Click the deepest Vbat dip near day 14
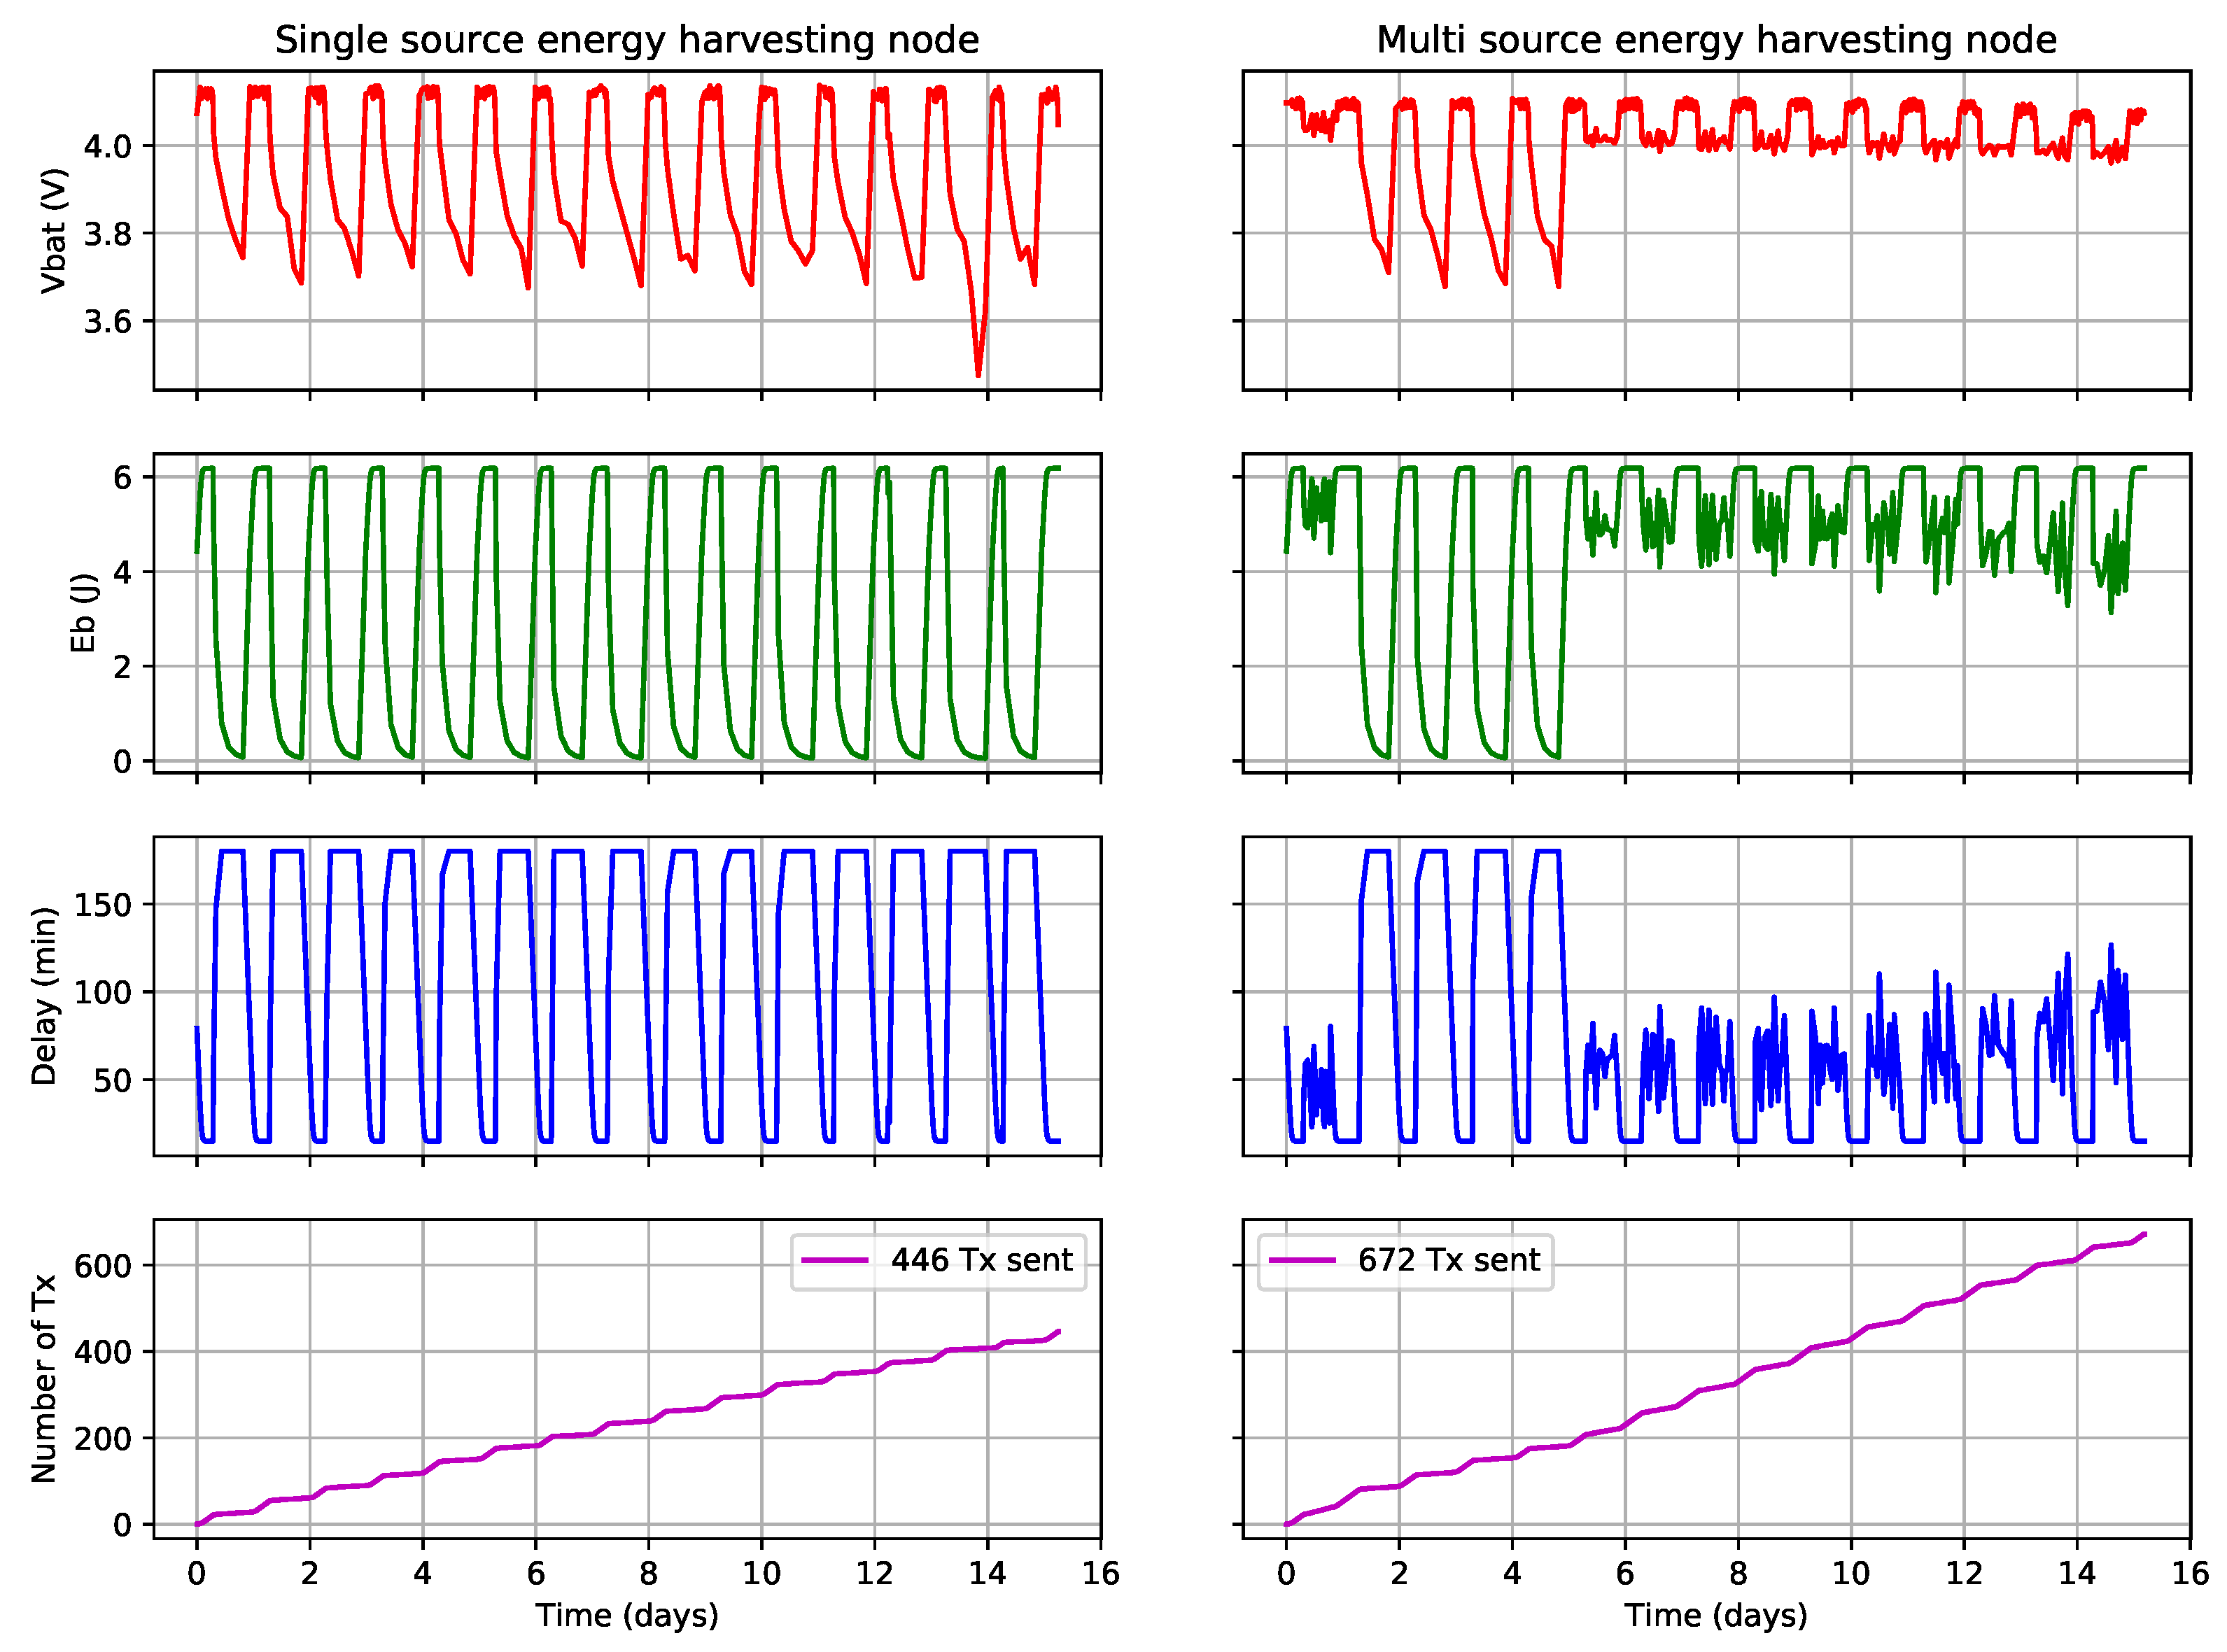Screen dimensions: 2227x1652 (978, 375)
